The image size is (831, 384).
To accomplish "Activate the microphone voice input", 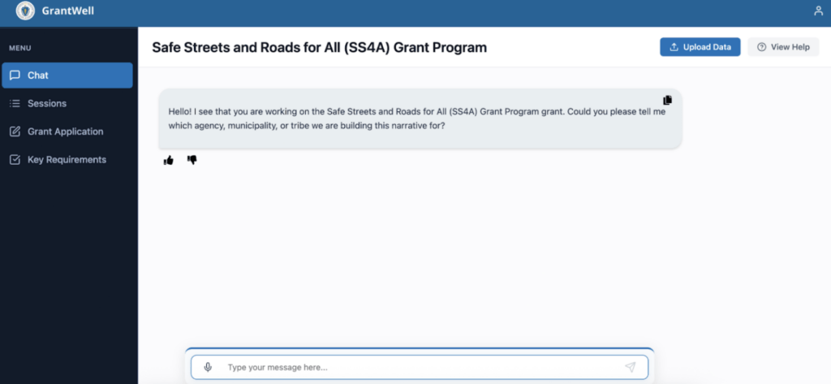I will (x=208, y=367).
